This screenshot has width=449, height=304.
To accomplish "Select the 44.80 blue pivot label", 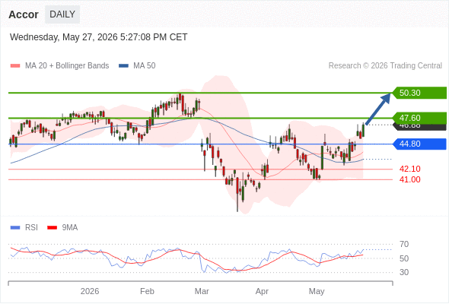I will tap(420, 144).
